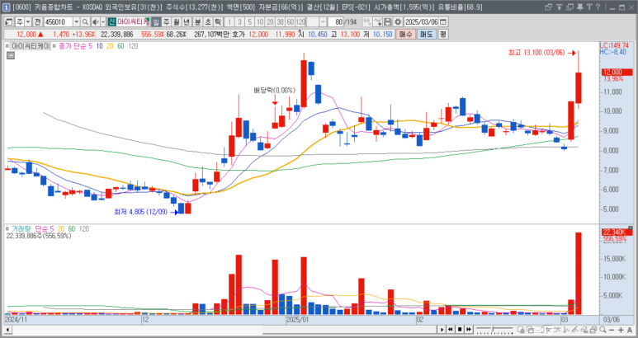The width and height of the screenshot is (638, 338).
Task: Click the scroll-to-top arrow icon in title bar
Action: 559,7
